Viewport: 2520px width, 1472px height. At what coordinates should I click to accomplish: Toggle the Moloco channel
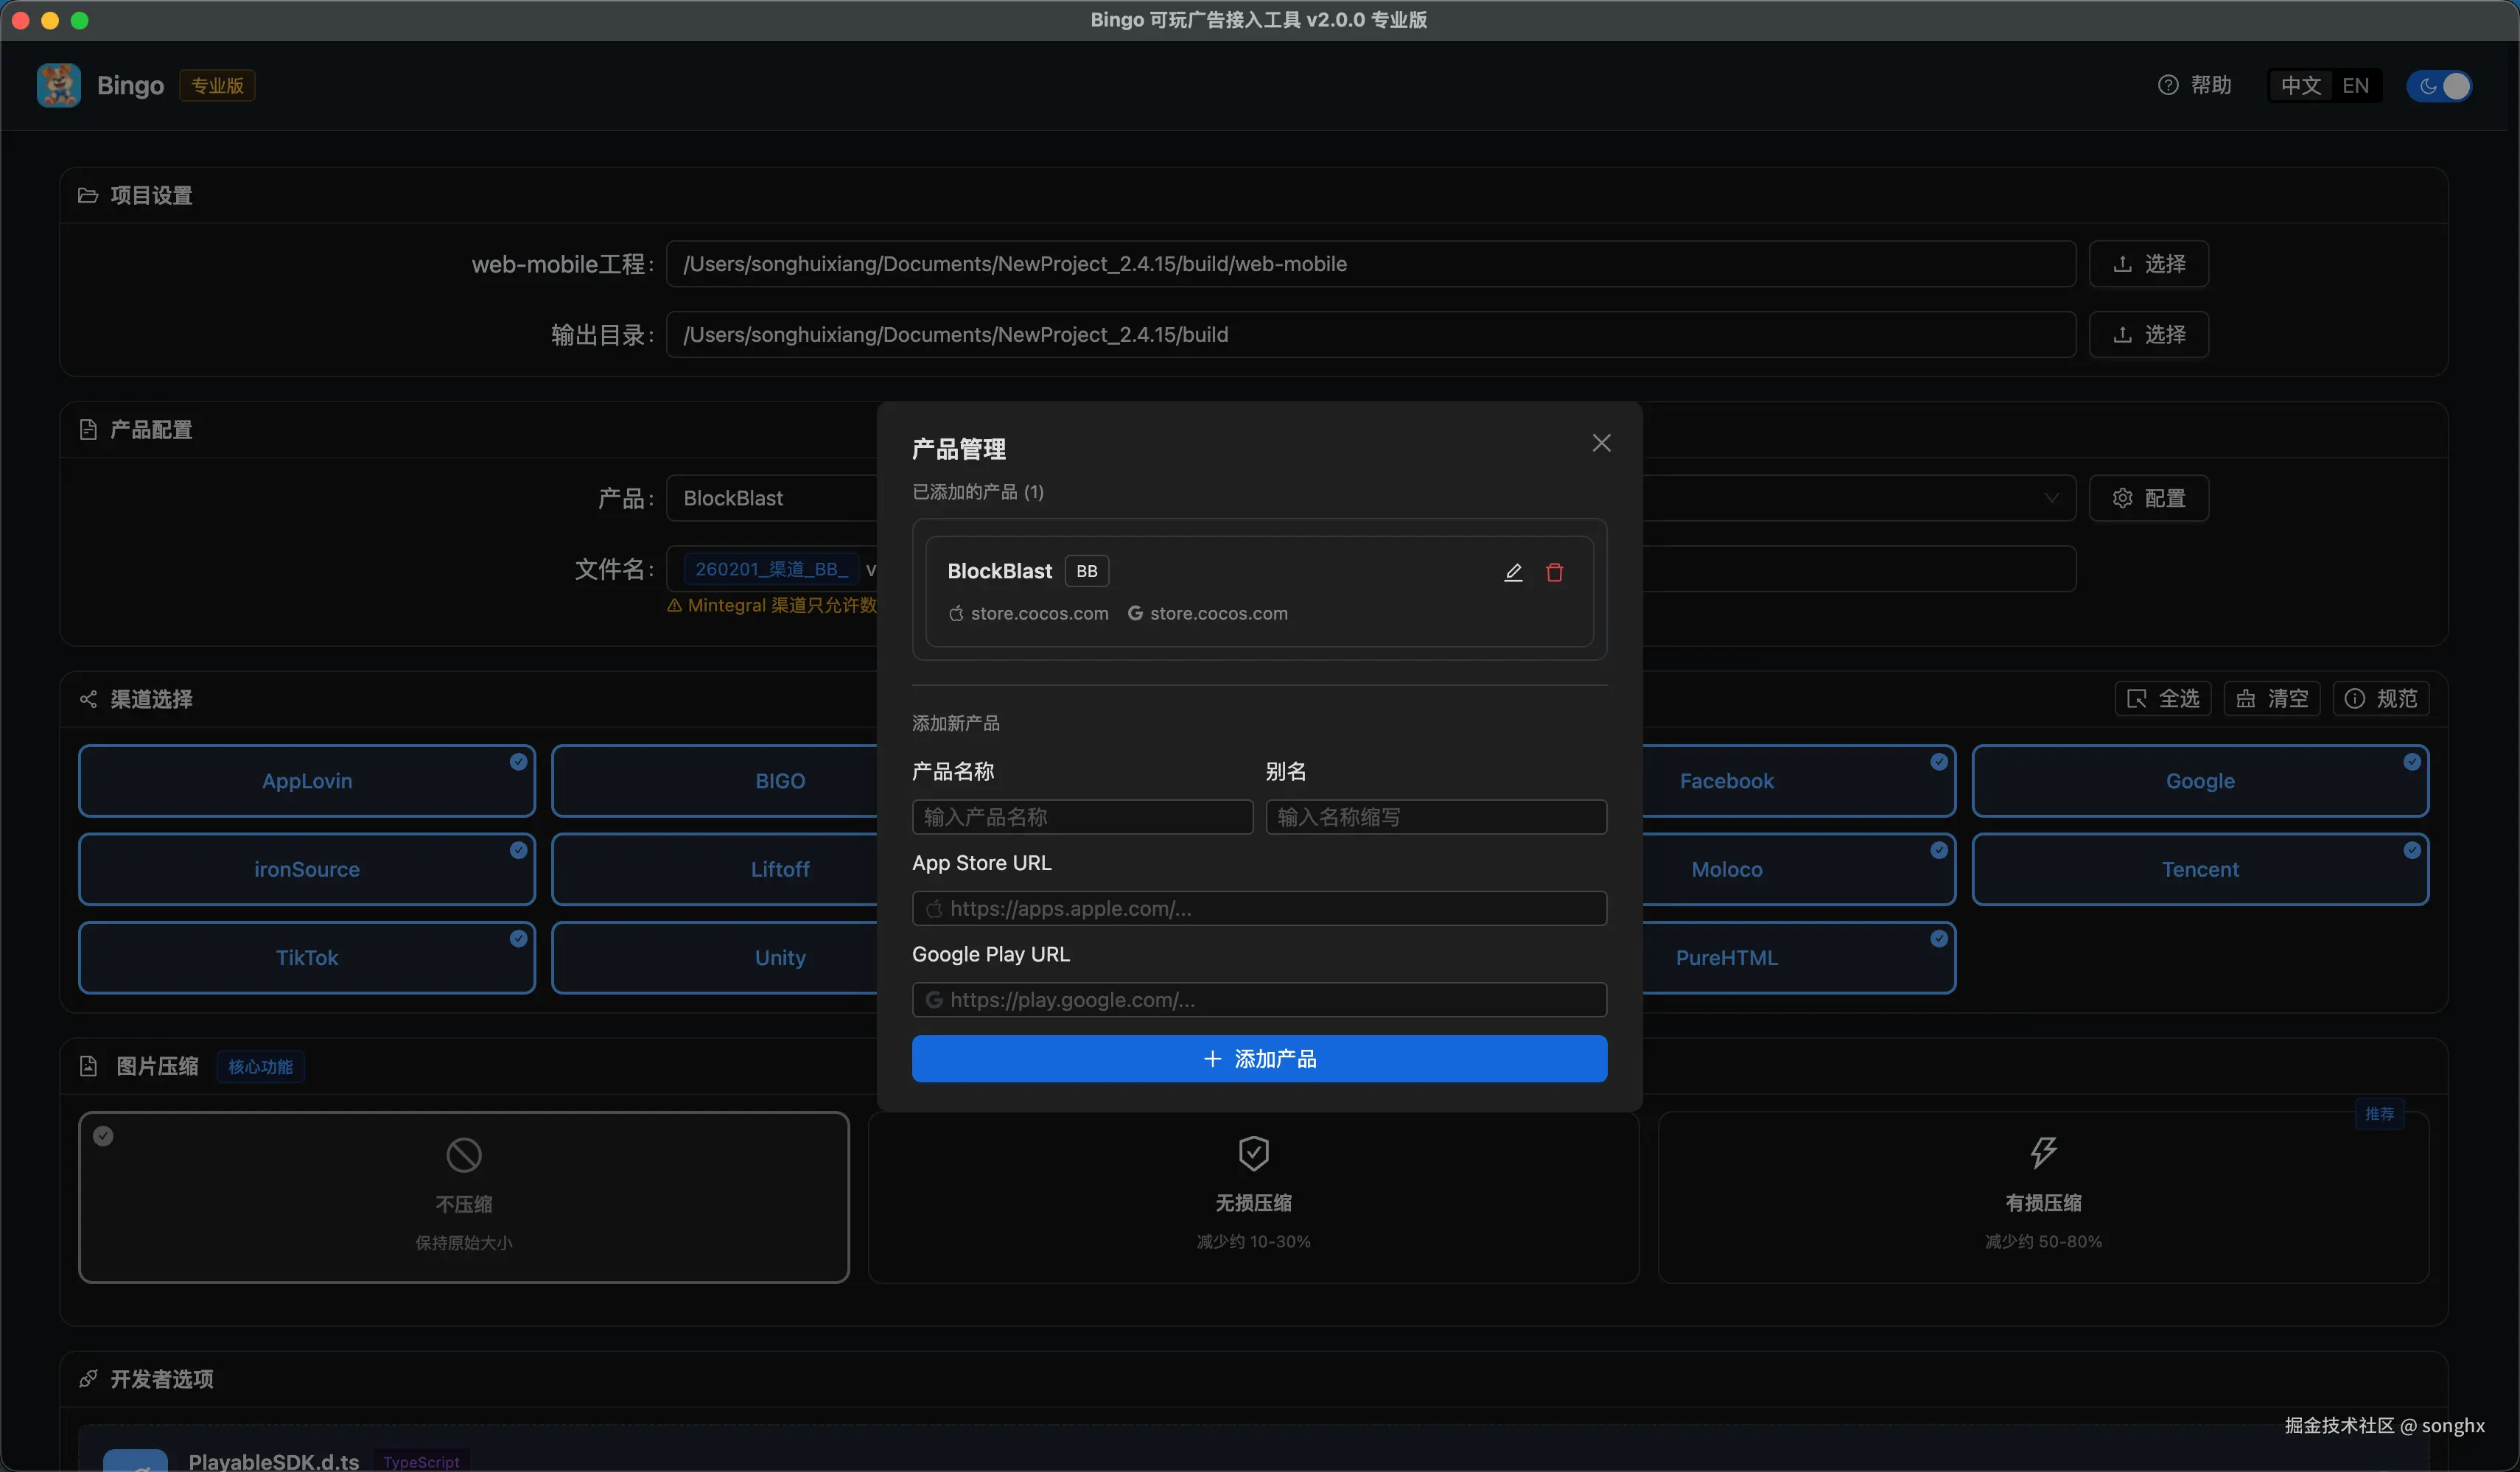coord(1799,869)
